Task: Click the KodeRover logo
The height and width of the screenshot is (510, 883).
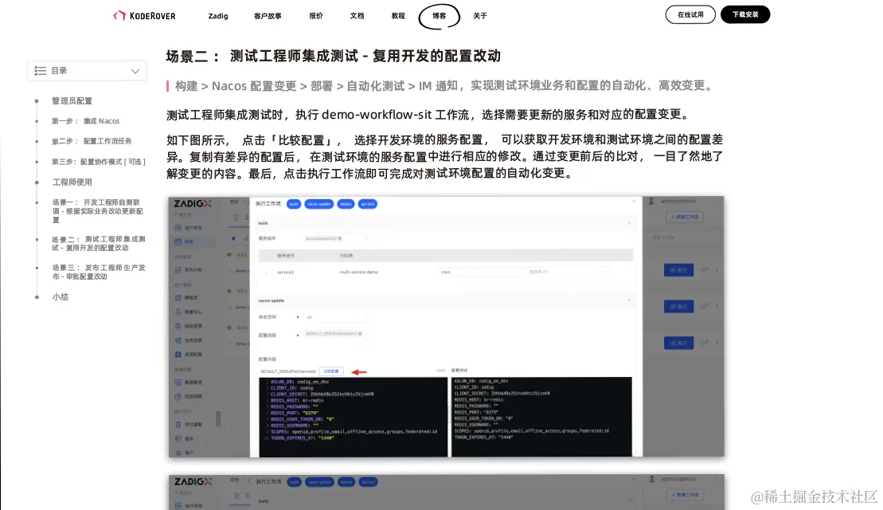Action: (145, 16)
